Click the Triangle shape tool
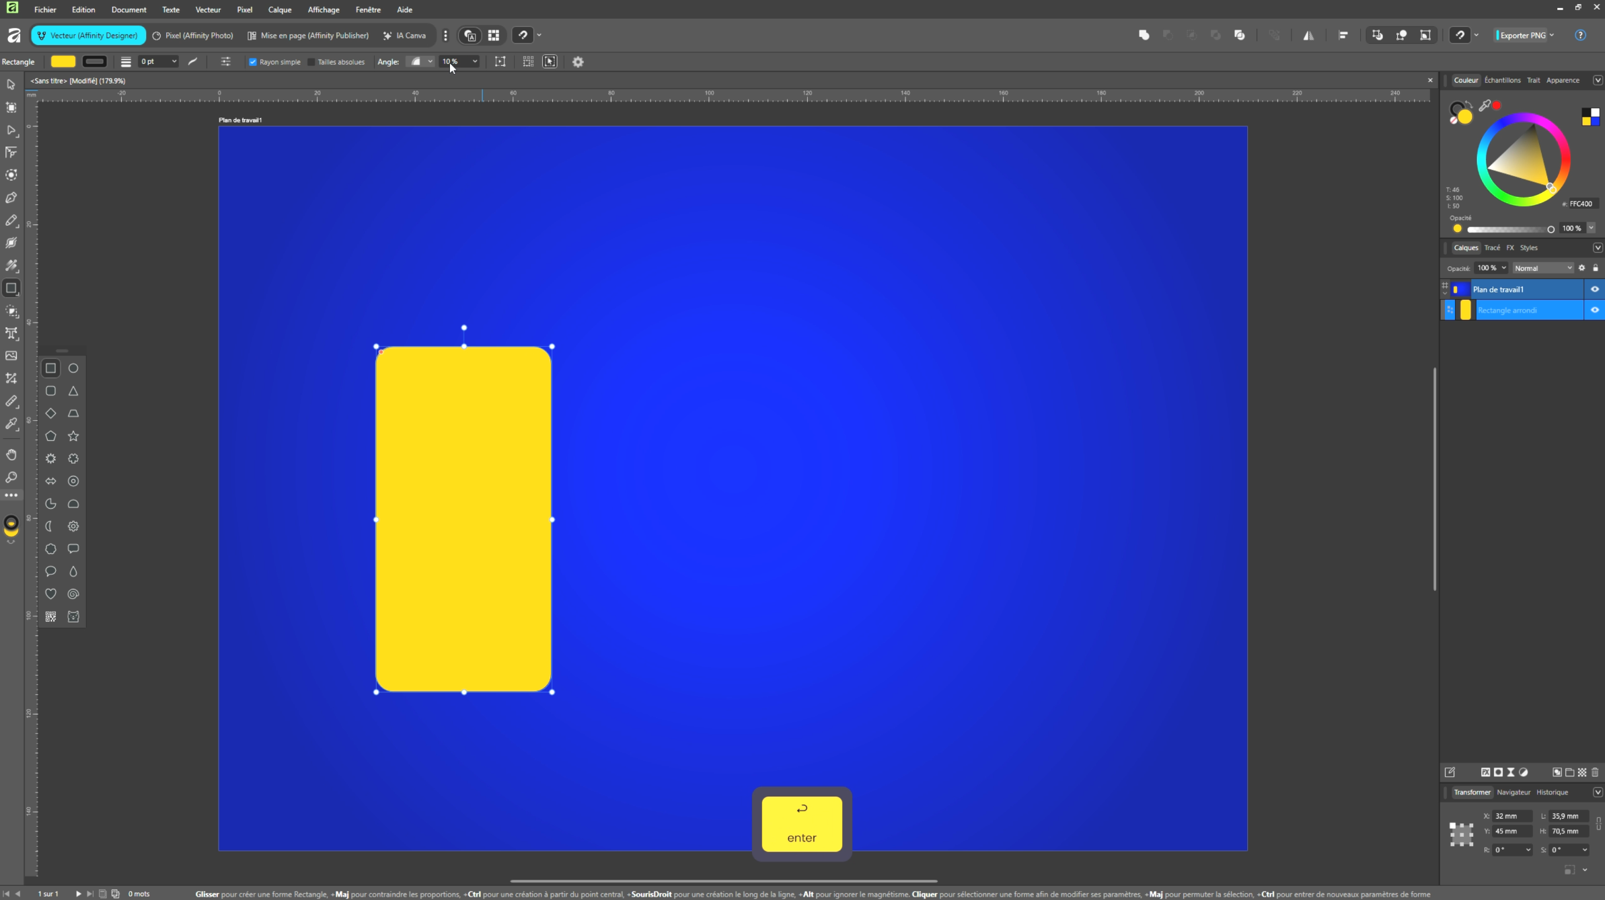The width and height of the screenshot is (1605, 900). [x=73, y=391]
